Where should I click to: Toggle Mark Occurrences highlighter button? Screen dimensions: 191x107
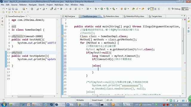click(152, 9)
